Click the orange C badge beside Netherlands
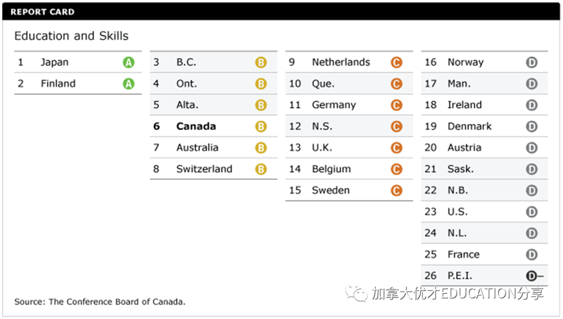The height and width of the screenshot is (319, 563). [396, 63]
